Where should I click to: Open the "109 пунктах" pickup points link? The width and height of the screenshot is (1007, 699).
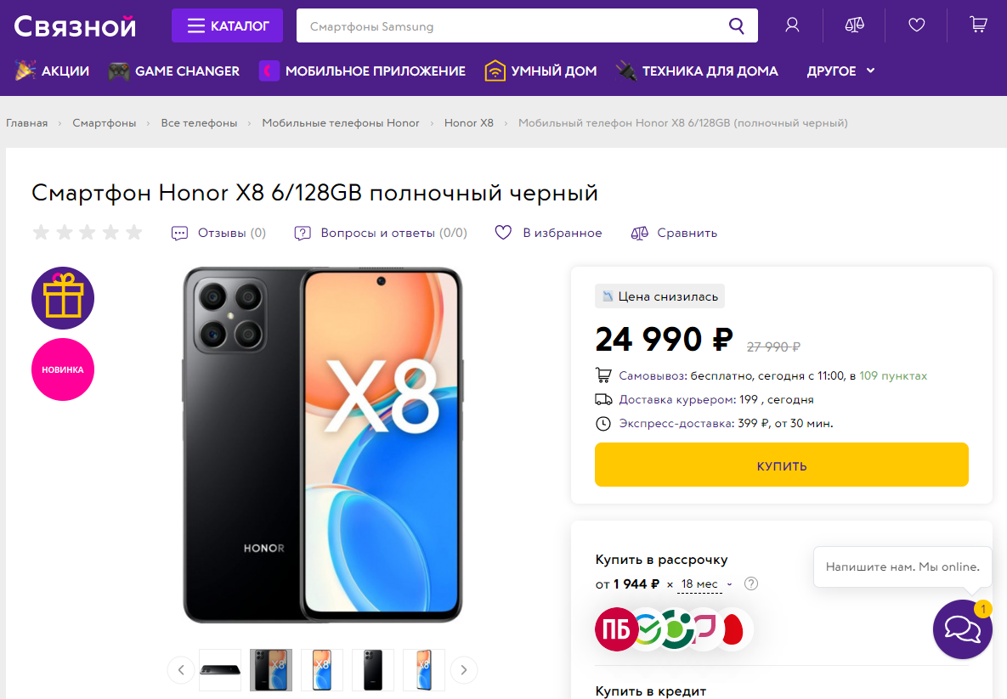893,375
